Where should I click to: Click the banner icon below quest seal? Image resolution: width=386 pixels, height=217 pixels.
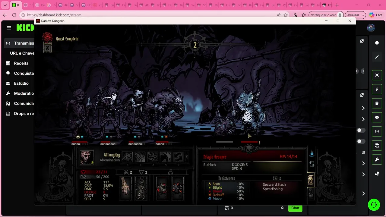tap(47, 48)
